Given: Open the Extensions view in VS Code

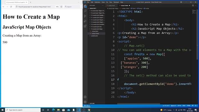Looking at the screenshot, I should 85,26.
